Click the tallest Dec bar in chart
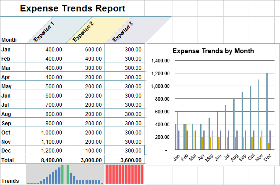280x185 pixels. [267, 110]
